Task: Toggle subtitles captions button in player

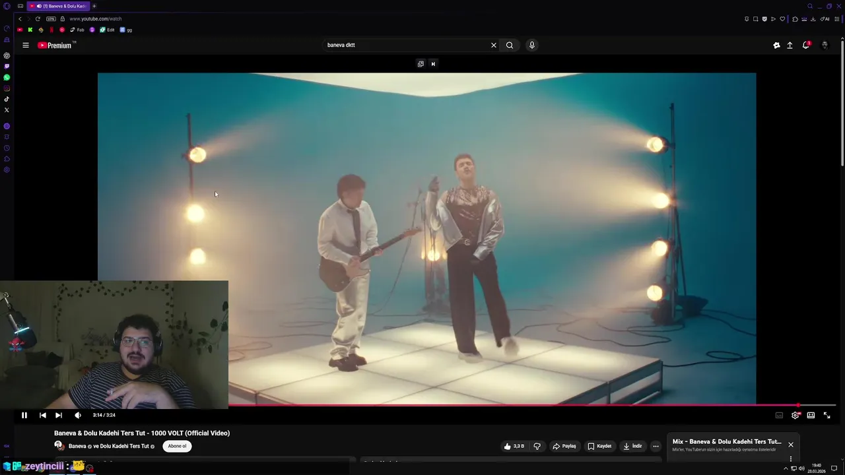Action: [x=779, y=415]
